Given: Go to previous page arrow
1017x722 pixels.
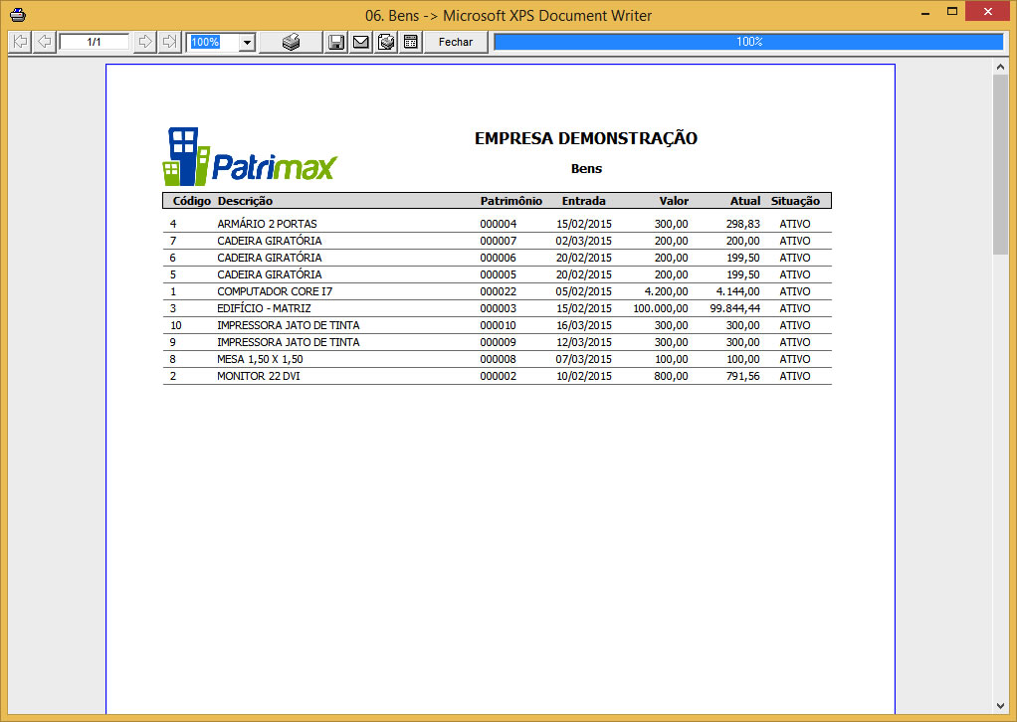Looking at the screenshot, I should click(x=44, y=42).
